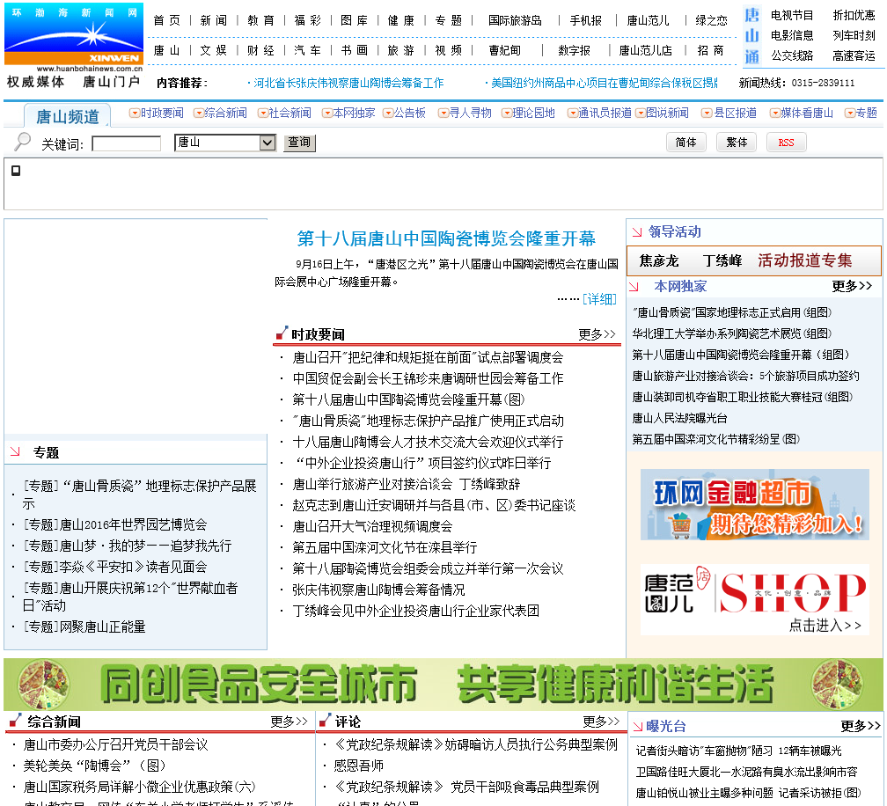
Task: Open 唐山人民法院曝光台 link
Action: click(x=679, y=419)
